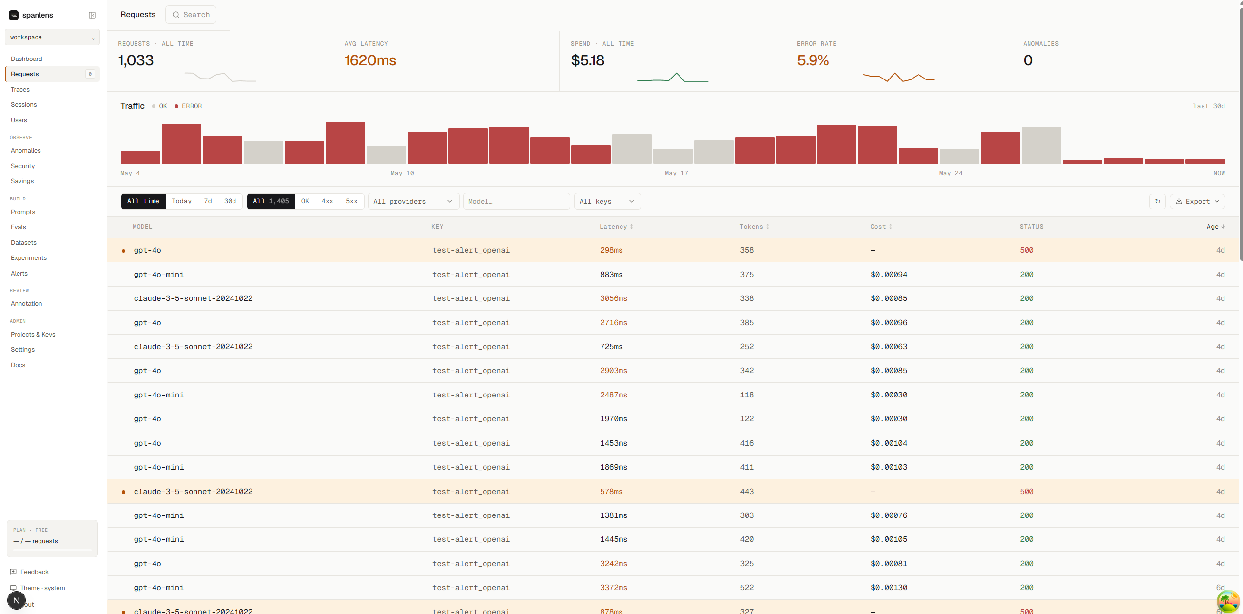Sort table by Cost column arrows
The image size is (1243, 614).
890,227
